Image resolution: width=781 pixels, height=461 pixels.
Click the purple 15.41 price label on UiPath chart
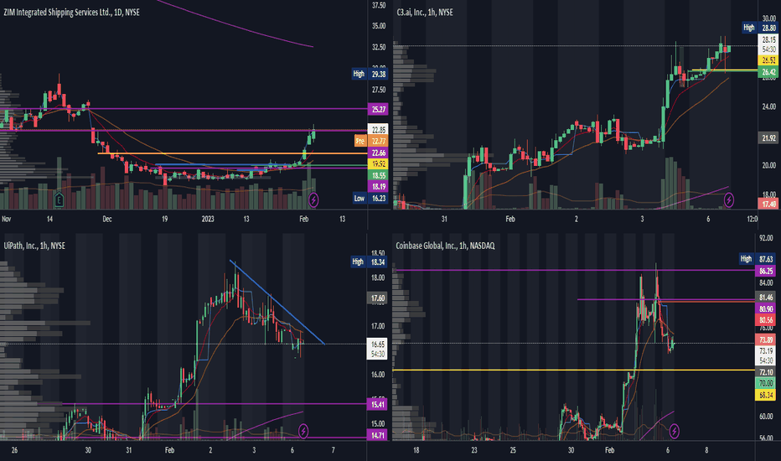378,404
